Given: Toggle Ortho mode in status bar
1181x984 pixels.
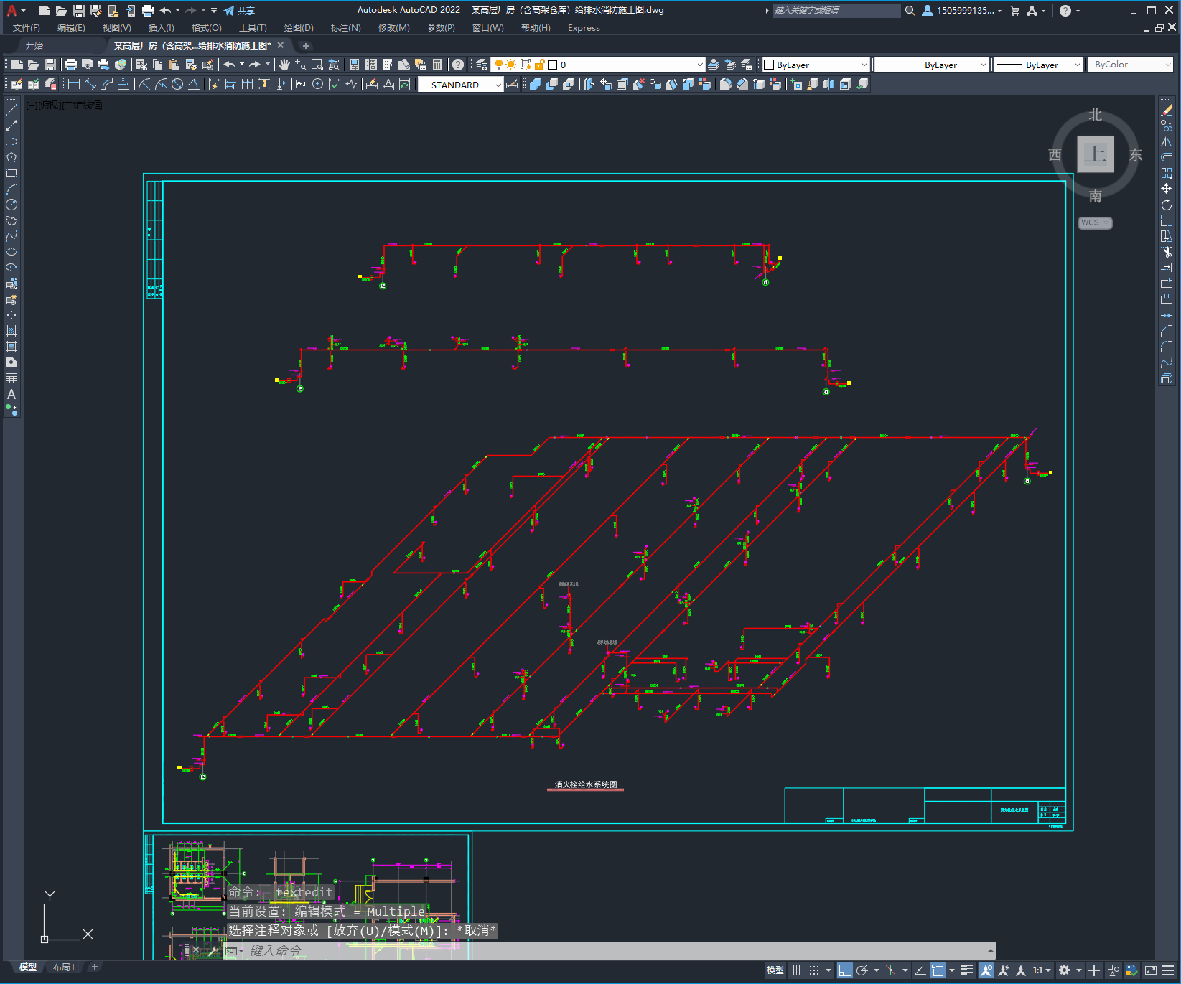Looking at the screenshot, I should 844,970.
